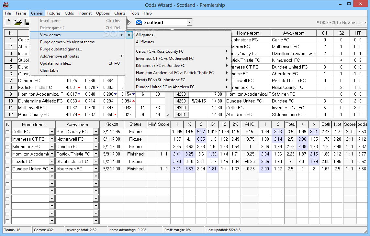370x236 pixels.
Task: Choose Update from file...
Action: point(77,63)
